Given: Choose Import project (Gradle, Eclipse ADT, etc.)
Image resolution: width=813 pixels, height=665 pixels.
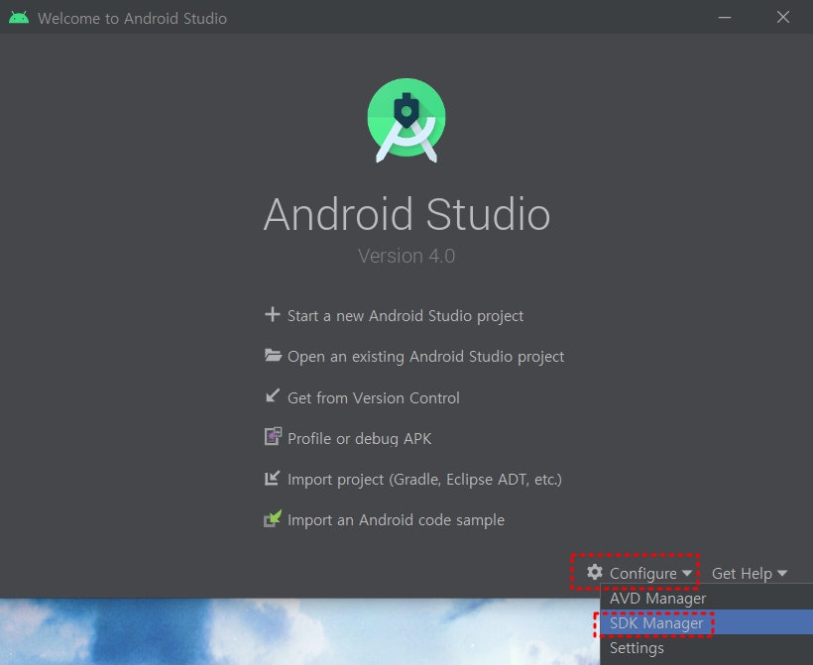Looking at the screenshot, I should (424, 480).
